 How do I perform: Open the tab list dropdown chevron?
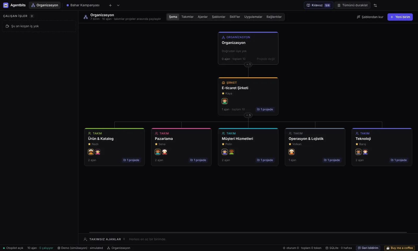118,5
